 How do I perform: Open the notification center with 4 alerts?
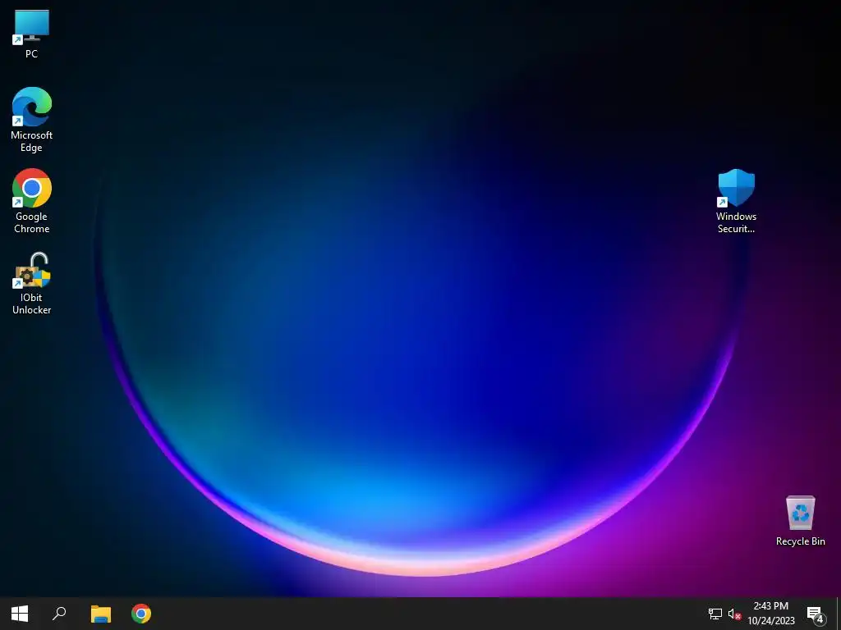click(x=816, y=614)
